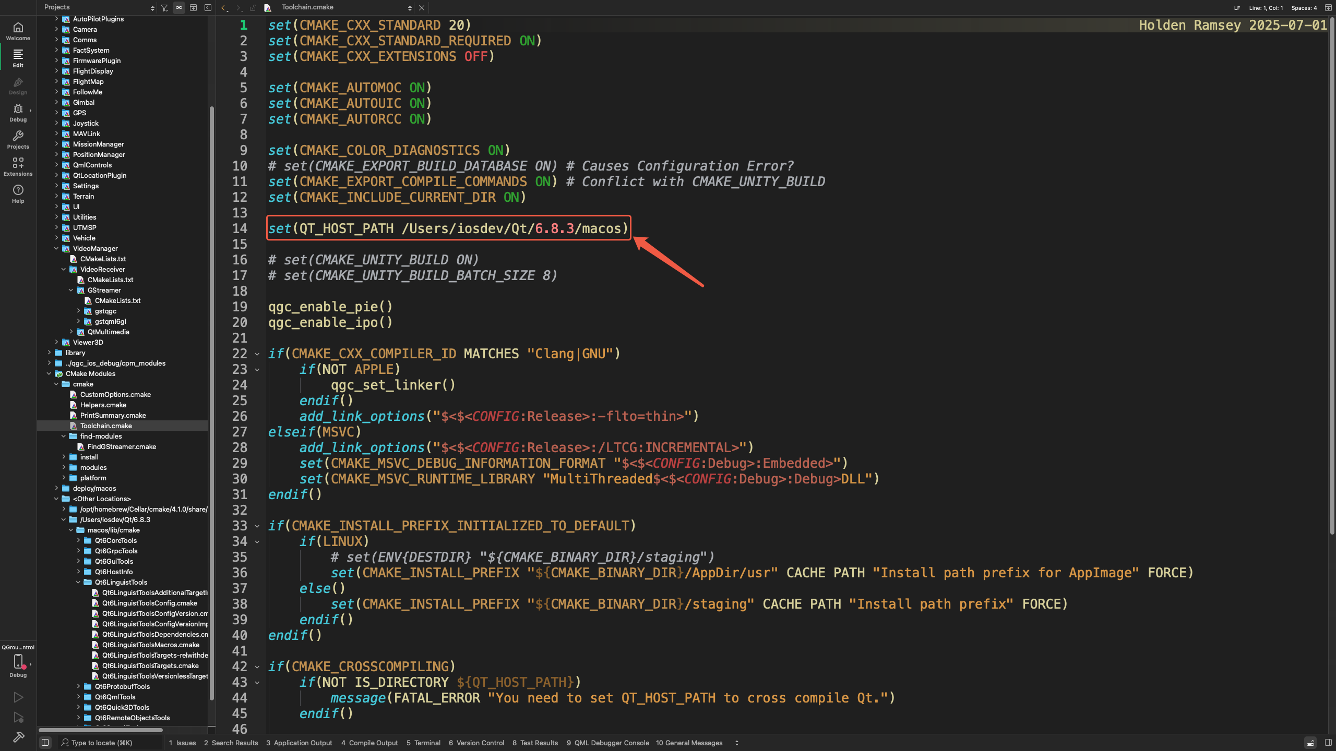Image resolution: width=1336 pixels, height=751 pixels.
Task: Go back with the orange arrow
Action: 224,8
